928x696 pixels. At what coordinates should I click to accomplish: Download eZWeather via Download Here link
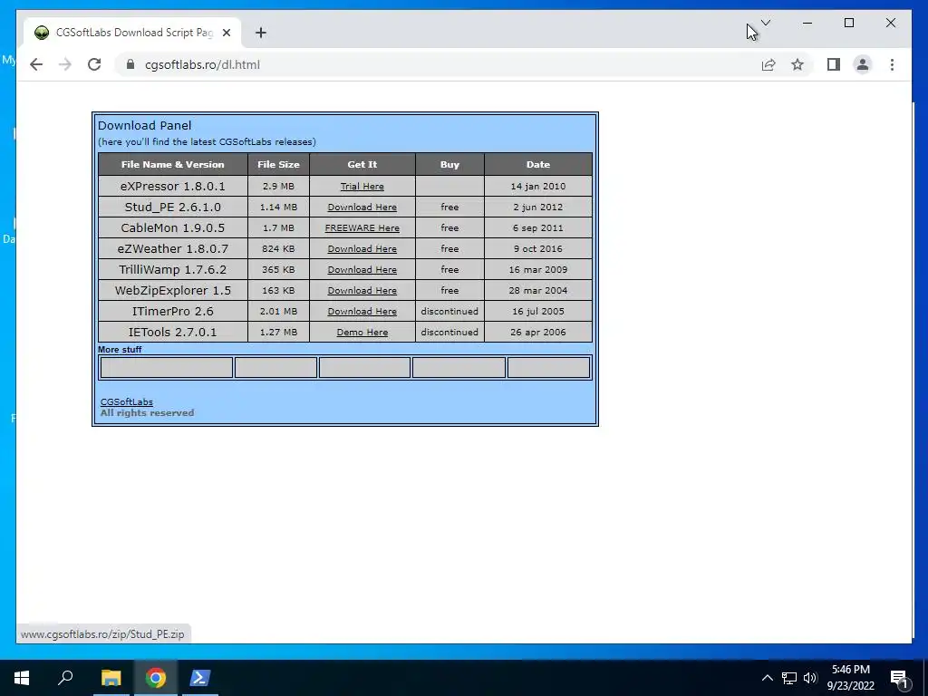[362, 248]
